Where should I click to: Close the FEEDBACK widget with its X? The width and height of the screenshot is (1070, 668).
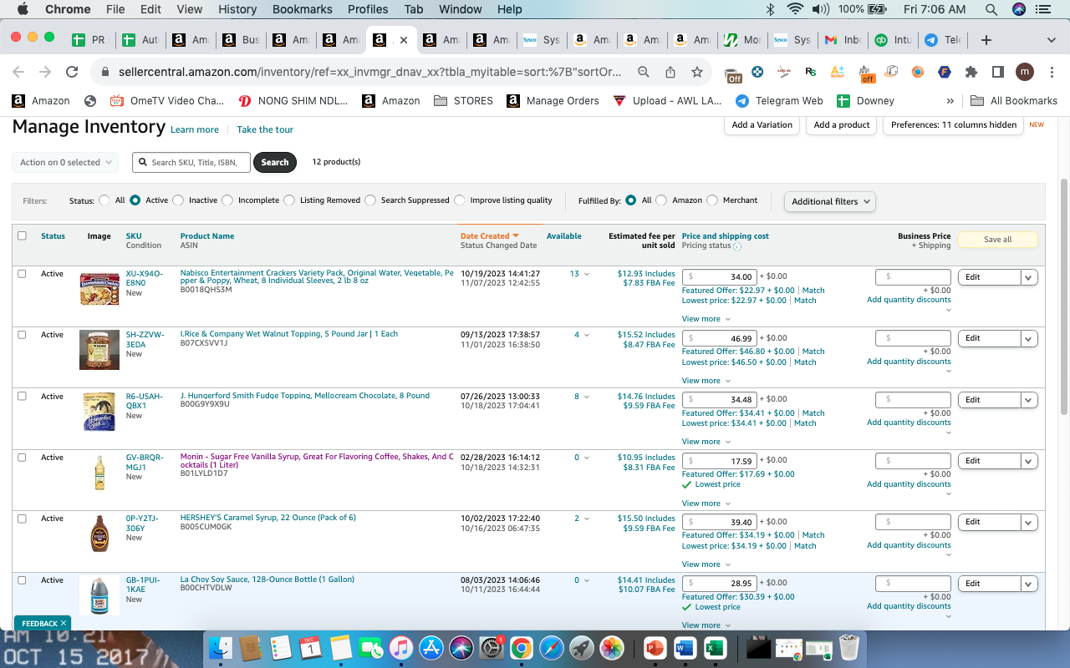tap(64, 623)
